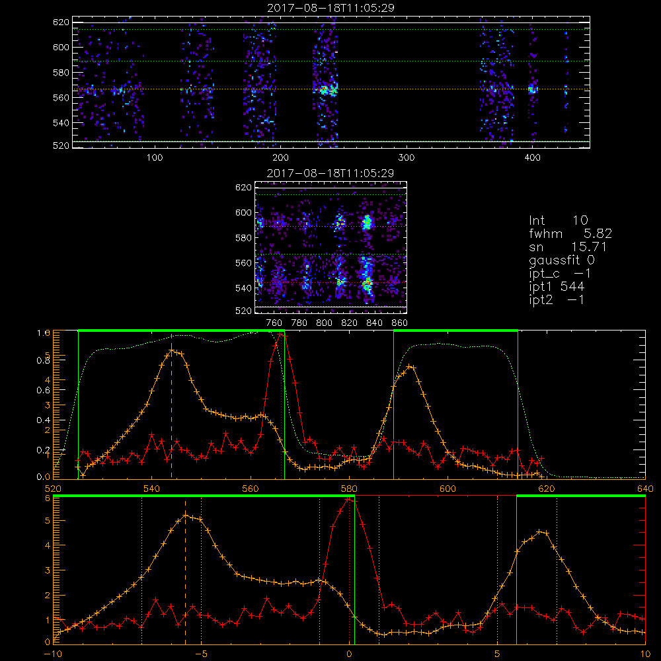661x661 pixels.
Task: Click the x-axis label '300' of the top image
Action: point(407,158)
